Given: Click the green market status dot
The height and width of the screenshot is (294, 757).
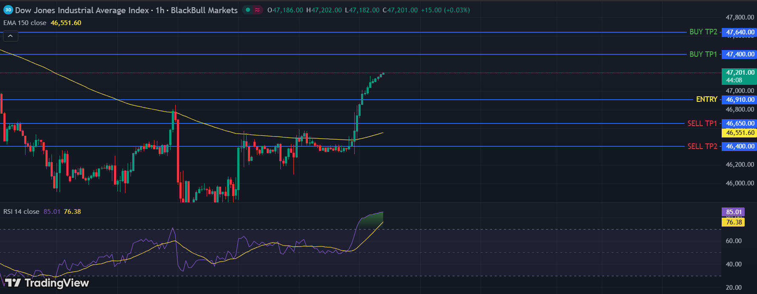Looking at the screenshot, I should click(x=248, y=10).
